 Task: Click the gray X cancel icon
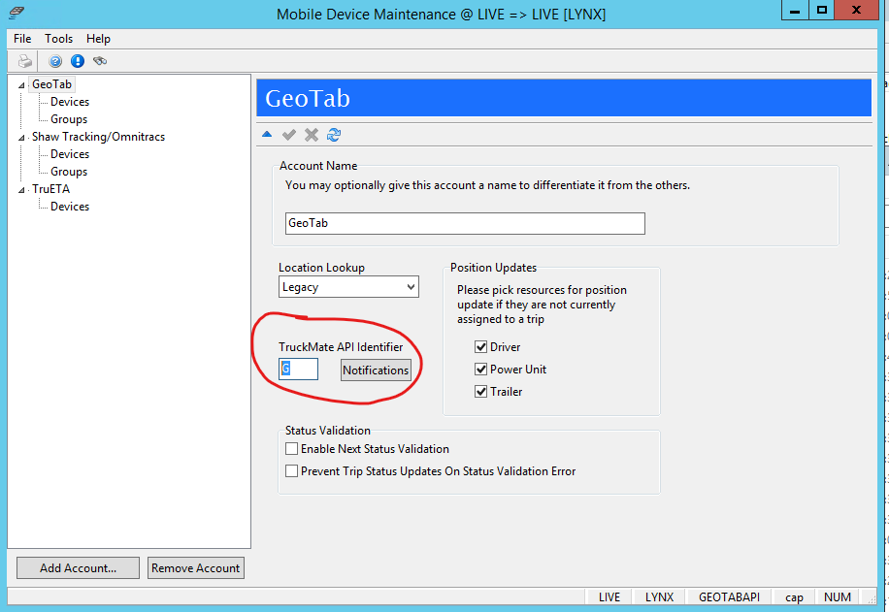[x=312, y=134]
